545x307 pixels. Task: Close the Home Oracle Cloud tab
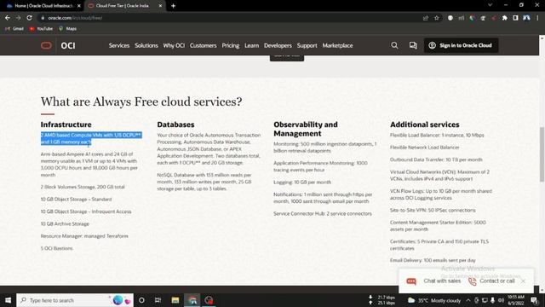79,6
